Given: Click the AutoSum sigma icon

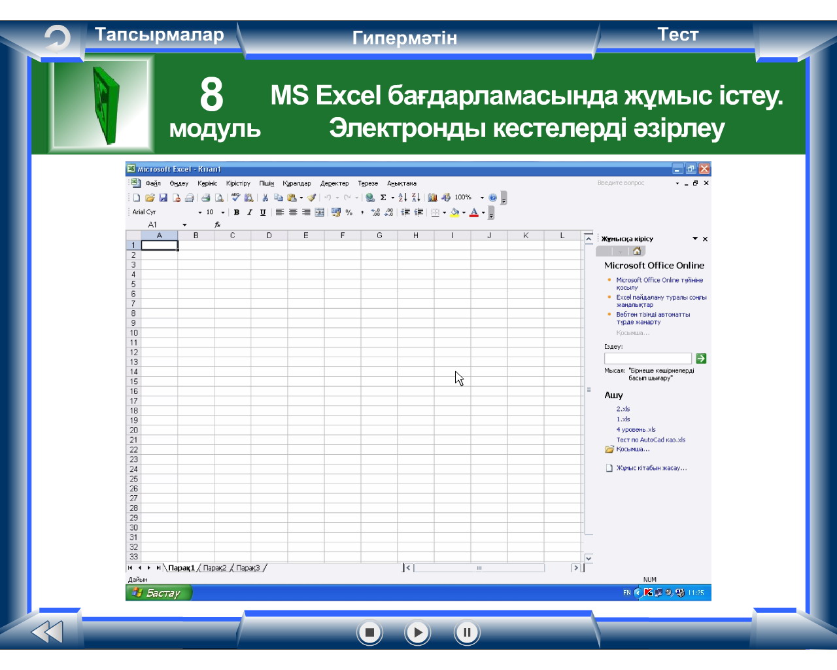Looking at the screenshot, I should [x=383, y=198].
